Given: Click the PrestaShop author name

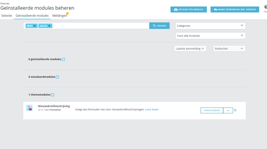Looking at the screenshot, I should (x=55, y=110).
